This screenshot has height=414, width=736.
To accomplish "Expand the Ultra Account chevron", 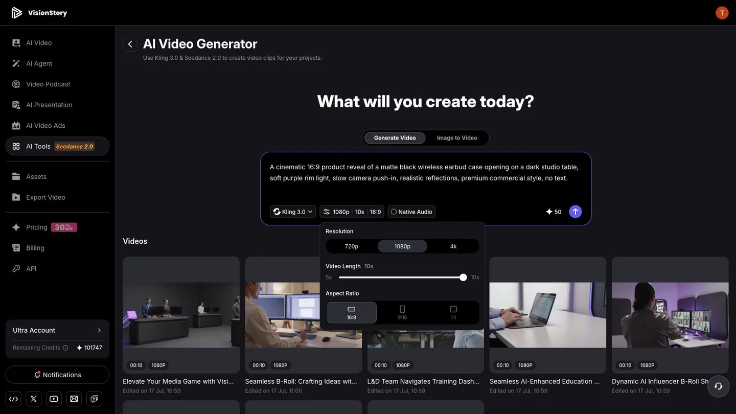I will [99, 331].
